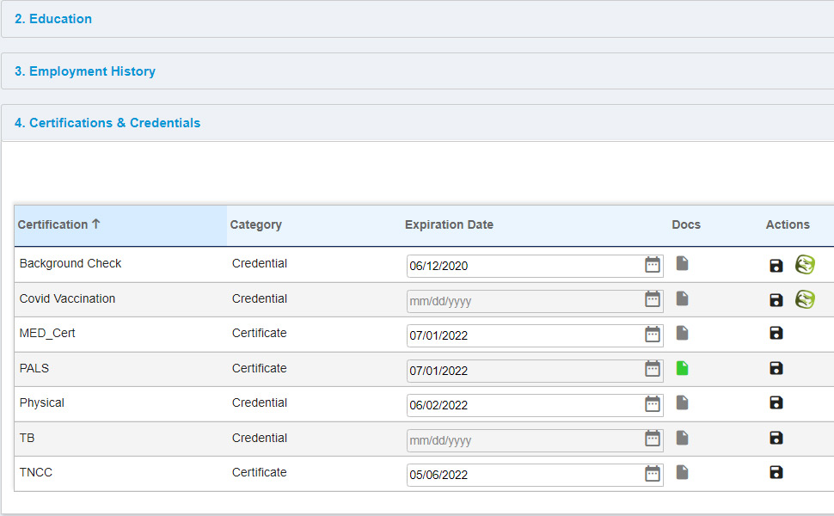Click Credential category in TB row
Image resolution: width=834 pixels, height=516 pixels.
coord(260,438)
